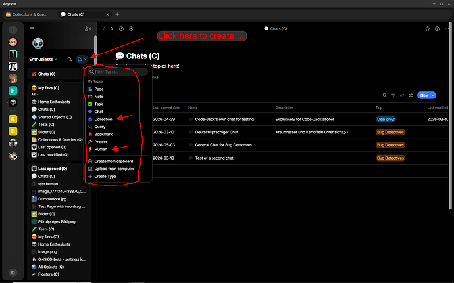Open the info circle icon
454x283 pixels.
point(437,29)
